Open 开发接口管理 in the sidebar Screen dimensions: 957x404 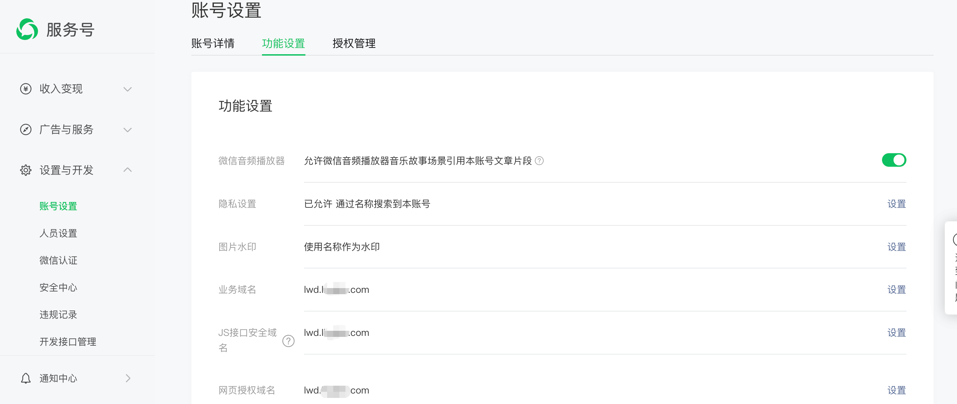tap(68, 341)
